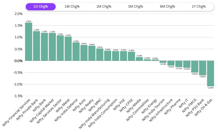Click the Nifty PSU Bank bar

click(x=203, y=68)
